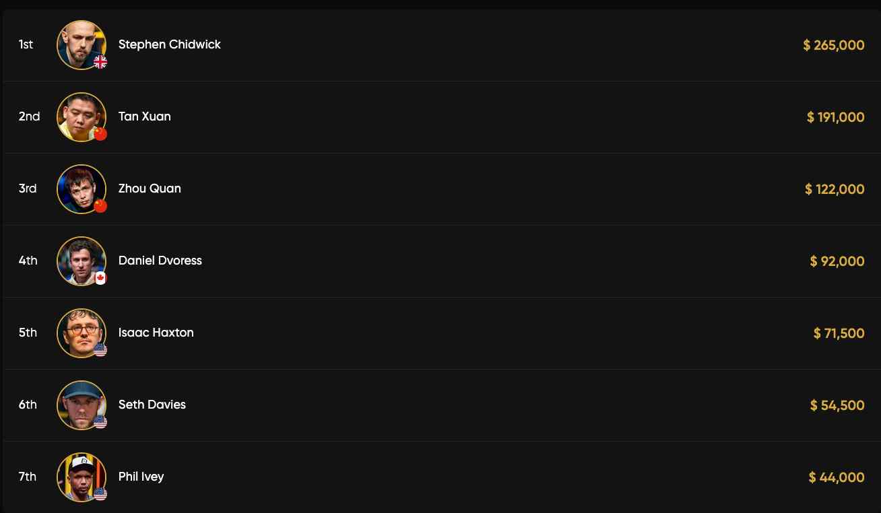
Task: Select the $ 92,000 payout amount
Action: click(x=837, y=261)
